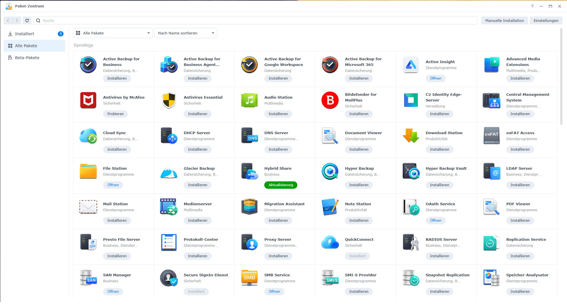Open the Nach Name sortieren dropdown
The height and width of the screenshot is (307, 567).
coord(186,33)
